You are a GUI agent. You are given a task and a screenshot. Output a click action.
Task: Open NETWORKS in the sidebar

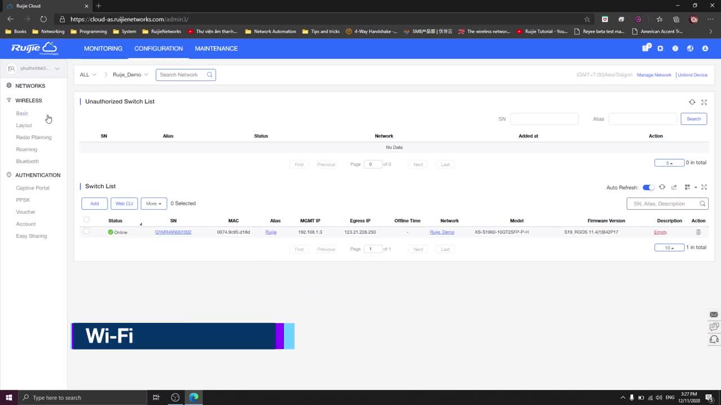tap(30, 85)
